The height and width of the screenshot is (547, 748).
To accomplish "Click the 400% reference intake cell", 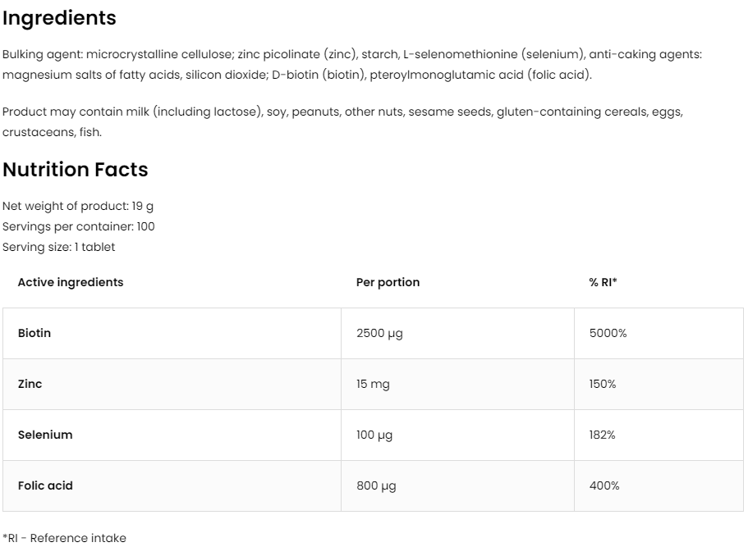I will point(604,485).
